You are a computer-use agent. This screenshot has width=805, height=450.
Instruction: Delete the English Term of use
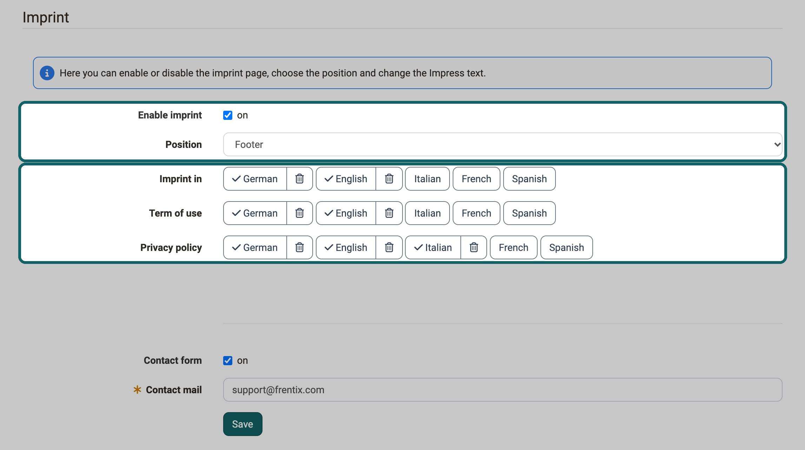[389, 213]
